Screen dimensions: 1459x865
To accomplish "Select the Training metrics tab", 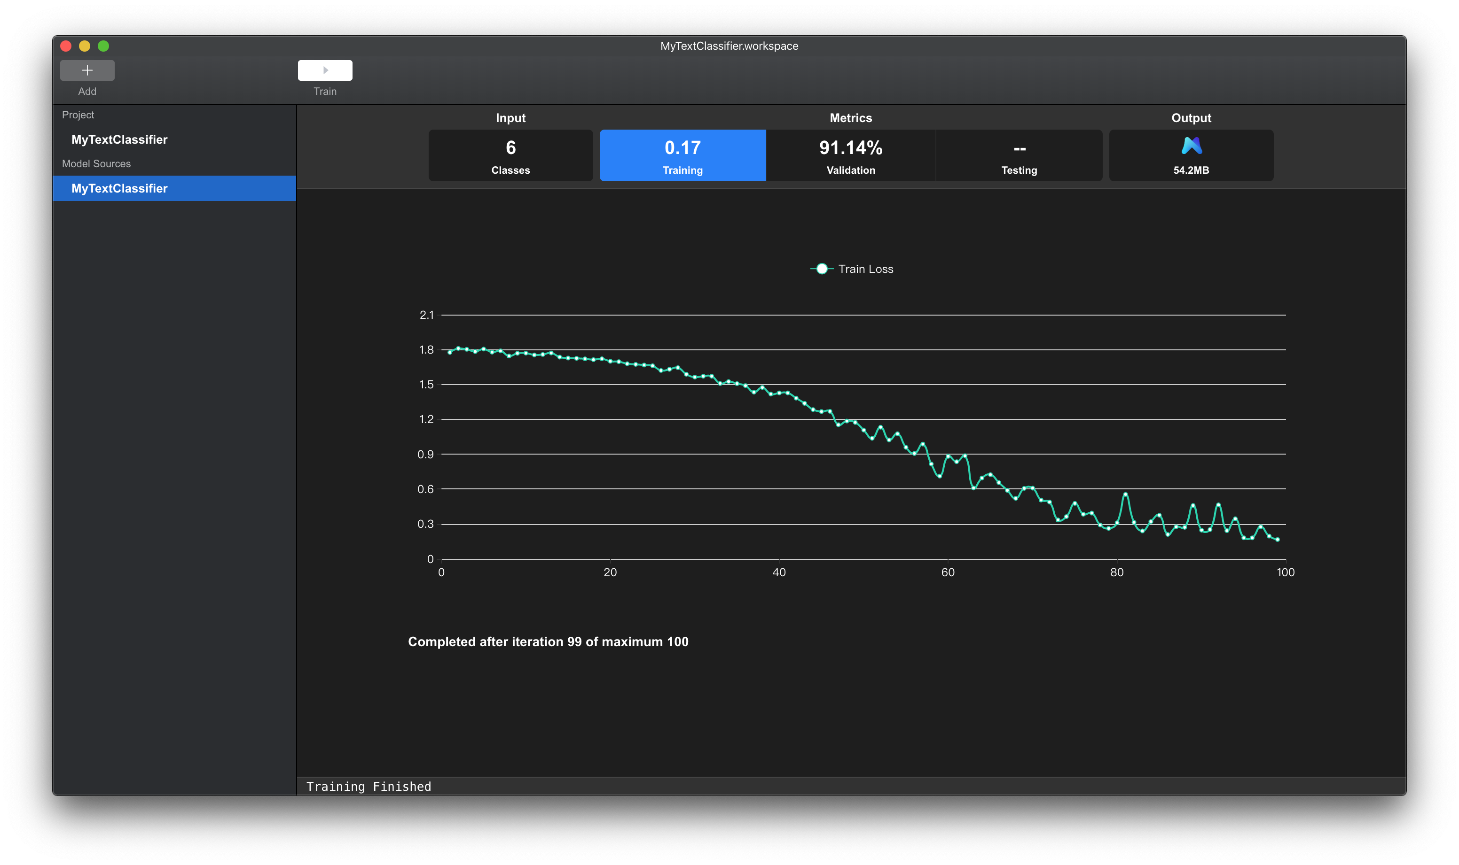I will pos(682,155).
